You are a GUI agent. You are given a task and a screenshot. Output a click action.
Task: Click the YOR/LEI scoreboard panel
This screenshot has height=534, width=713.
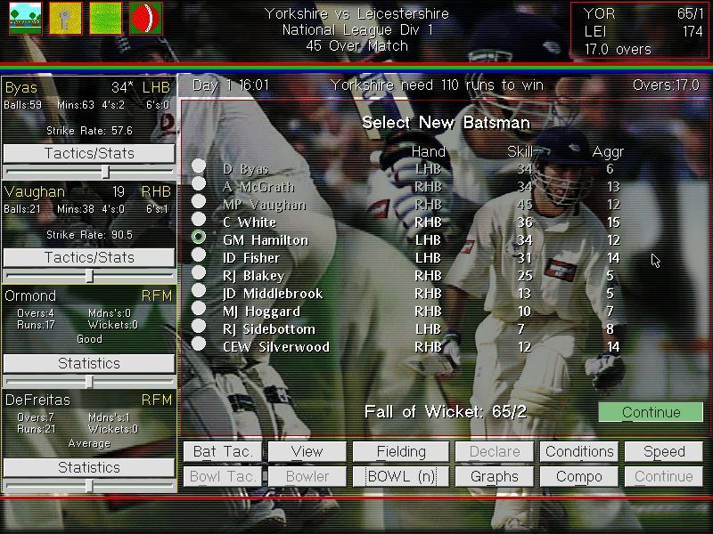coord(640,31)
